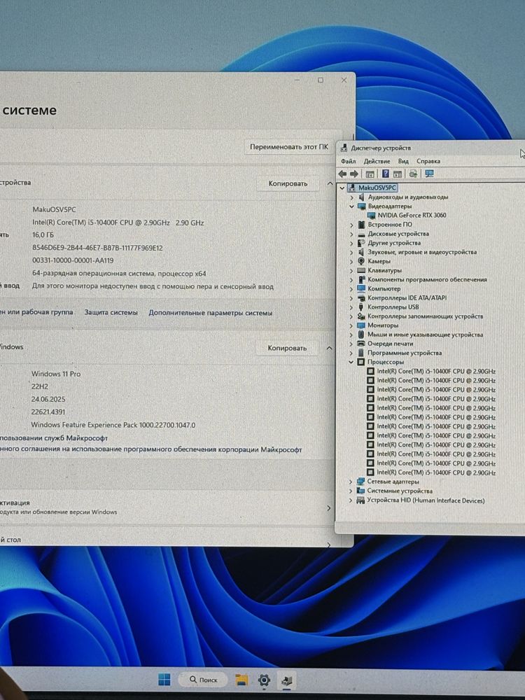Open the Защита системы link
Screen dimensions: 525x700
(x=111, y=312)
